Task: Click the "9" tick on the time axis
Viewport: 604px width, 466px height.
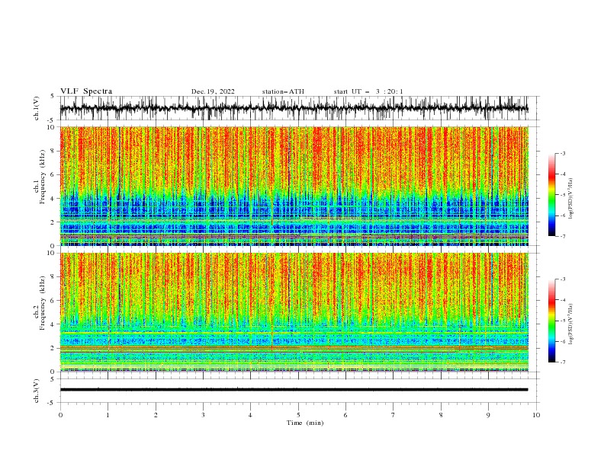Action: click(488, 415)
